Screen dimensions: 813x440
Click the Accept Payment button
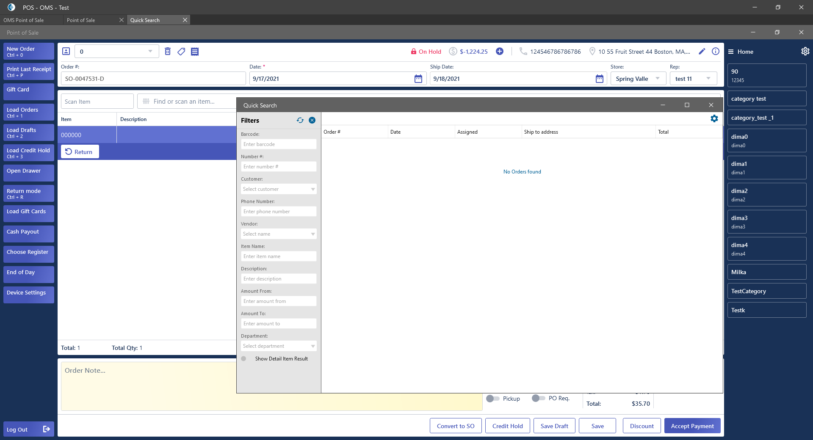(692, 426)
